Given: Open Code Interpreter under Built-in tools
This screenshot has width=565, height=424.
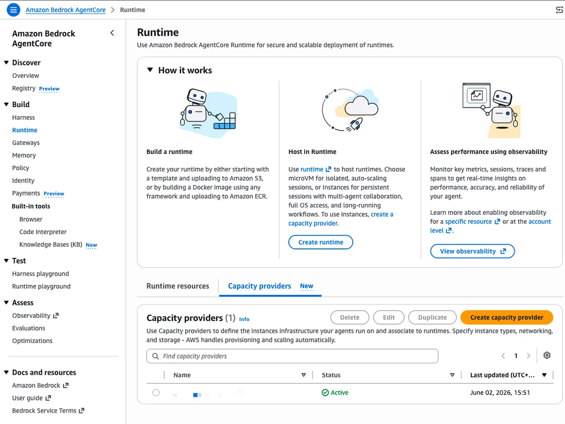Looking at the screenshot, I should click(43, 232).
